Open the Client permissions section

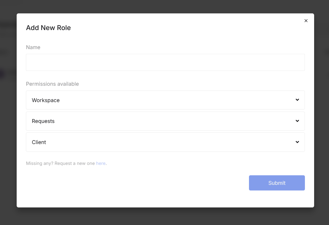pyautogui.click(x=165, y=142)
